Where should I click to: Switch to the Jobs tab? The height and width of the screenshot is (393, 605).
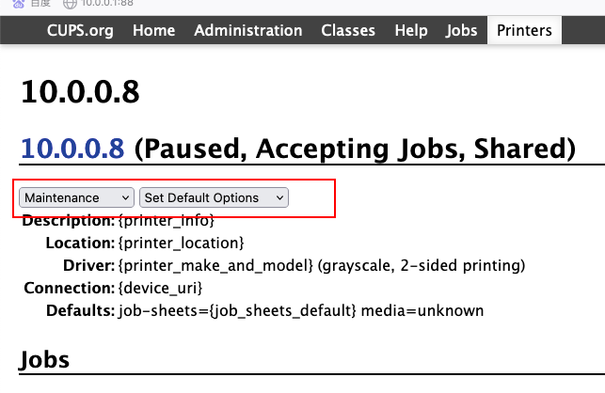click(461, 30)
